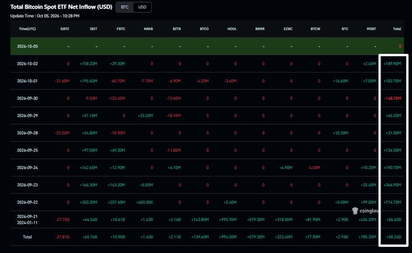Click the +10.30M BTC value
412x253 pixels.
[x=340, y=133]
